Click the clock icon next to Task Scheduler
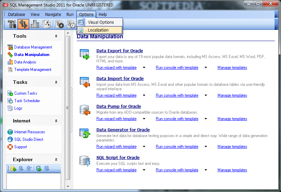Viewport: 281px width, 192px height. 10,101
